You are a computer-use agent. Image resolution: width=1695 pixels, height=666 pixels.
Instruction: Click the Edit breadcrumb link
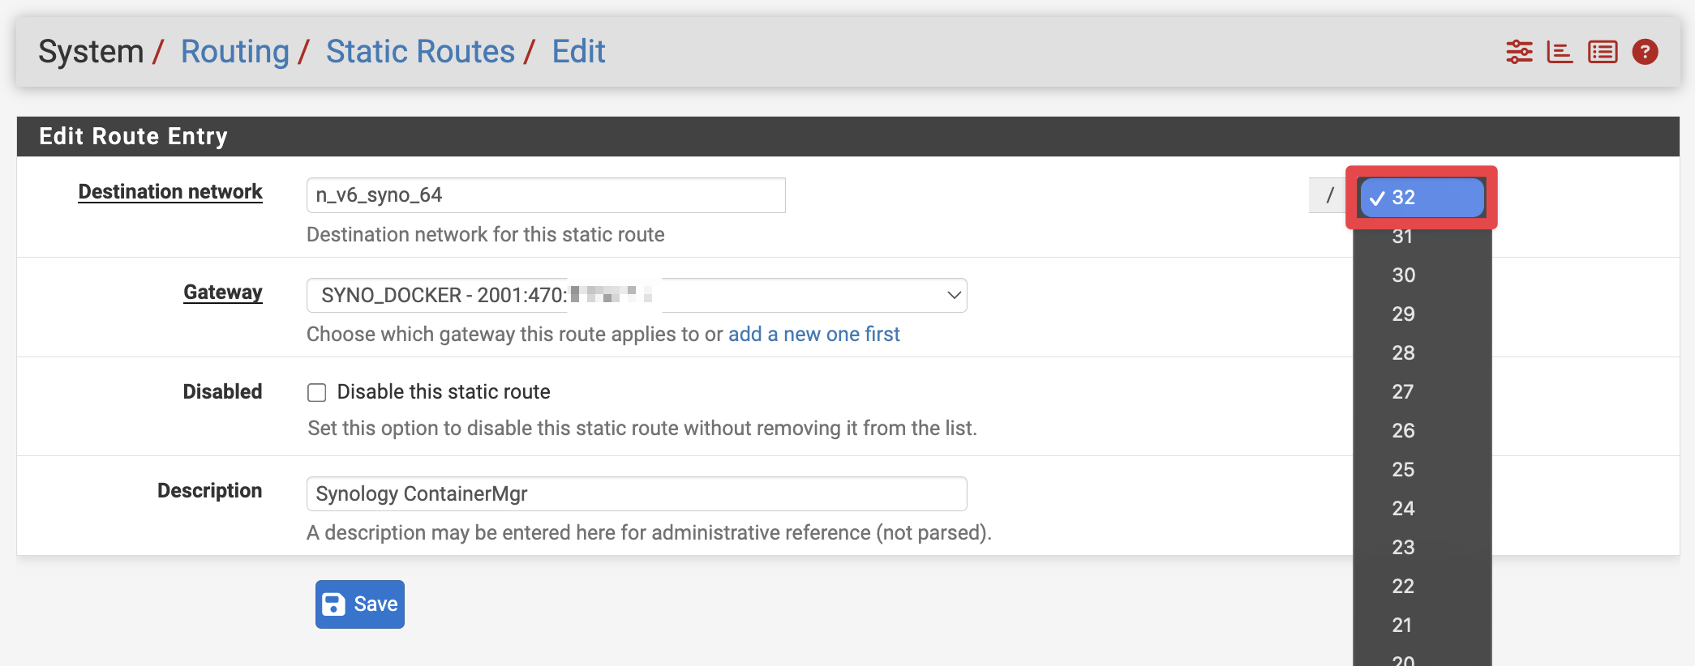[578, 52]
